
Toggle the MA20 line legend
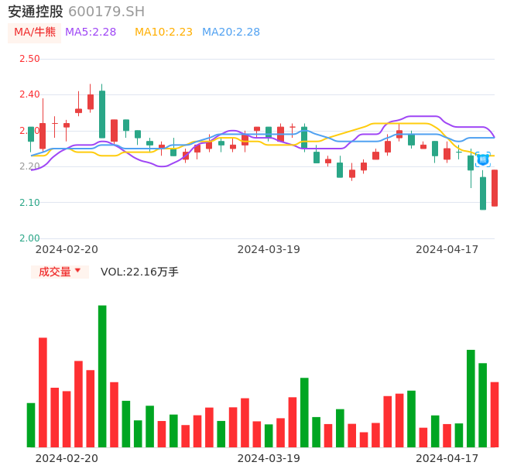click(x=231, y=33)
